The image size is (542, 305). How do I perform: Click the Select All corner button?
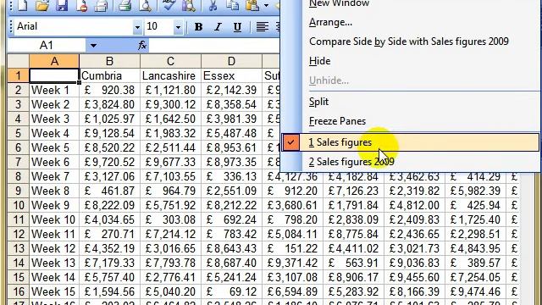18,61
